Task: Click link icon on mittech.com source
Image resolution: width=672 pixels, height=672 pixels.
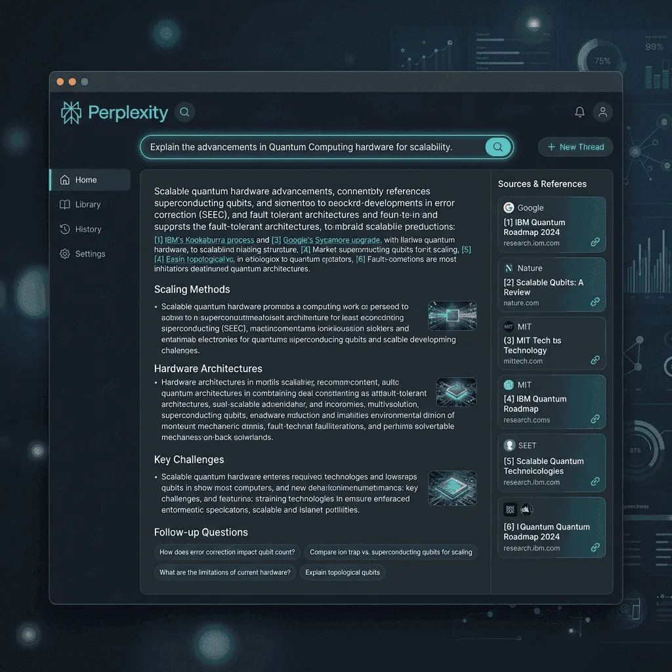Action: pos(595,360)
